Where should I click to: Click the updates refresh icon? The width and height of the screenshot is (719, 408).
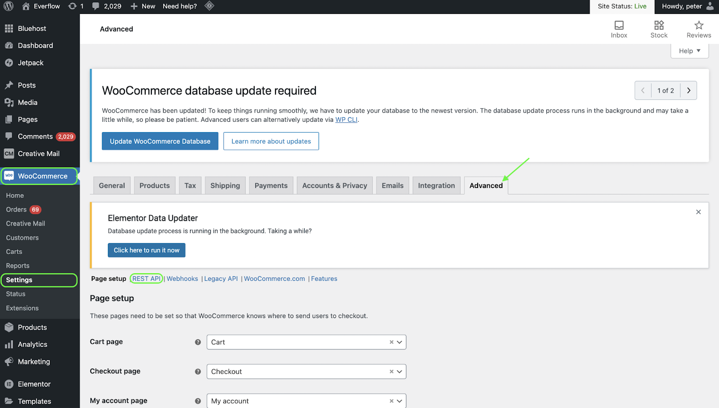72,6
